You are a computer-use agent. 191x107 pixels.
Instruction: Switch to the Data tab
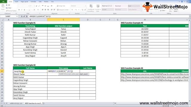click(40, 2)
